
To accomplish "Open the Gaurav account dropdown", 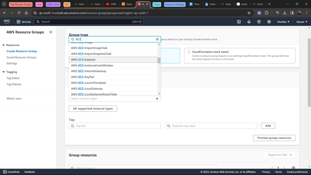I will (x=302, y=22).
